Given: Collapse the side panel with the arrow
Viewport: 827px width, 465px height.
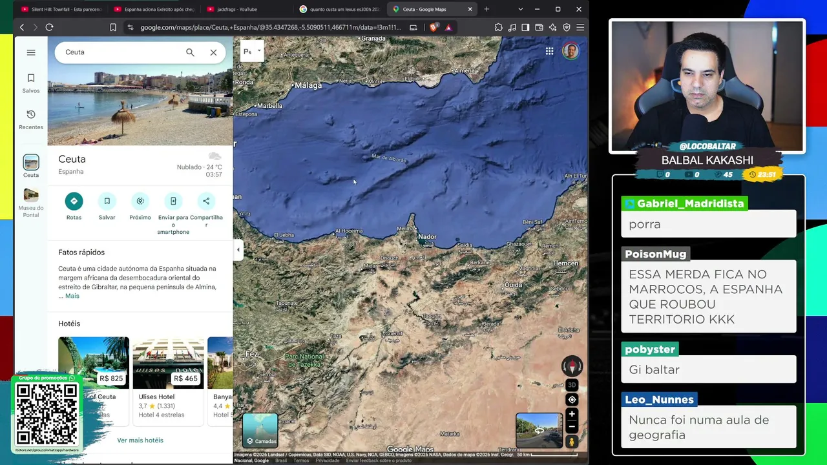Looking at the screenshot, I should [x=238, y=249].
